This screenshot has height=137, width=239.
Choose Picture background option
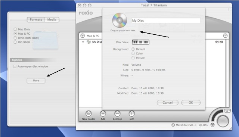(x=133, y=57)
